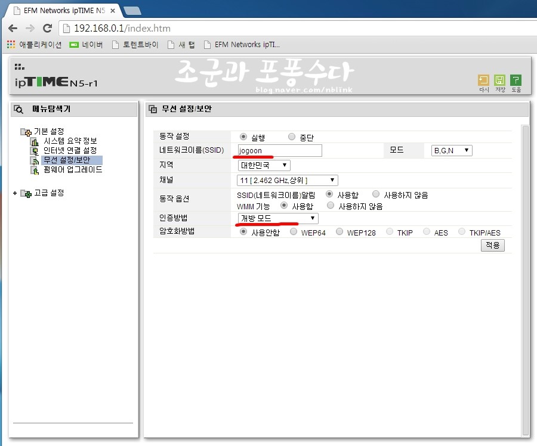Open the 도움 (help) icon
This screenshot has width=537, height=446.
516,80
